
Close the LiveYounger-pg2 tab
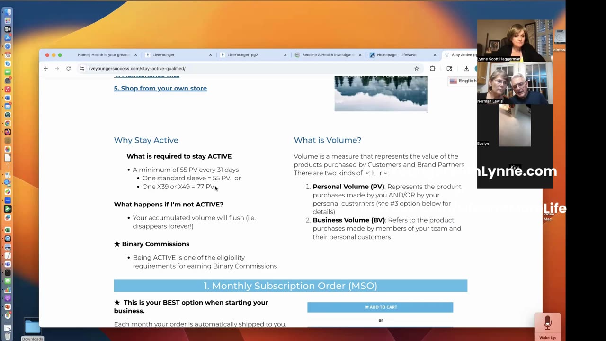click(x=285, y=55)
